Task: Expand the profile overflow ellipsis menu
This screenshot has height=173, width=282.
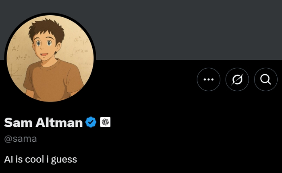Action: 208,79
